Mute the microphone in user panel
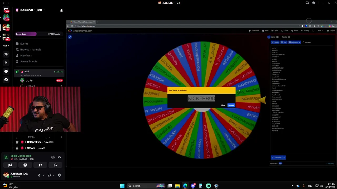Image resolution: width=337 pixels, height=189 pixels. (x=39, y=175)
